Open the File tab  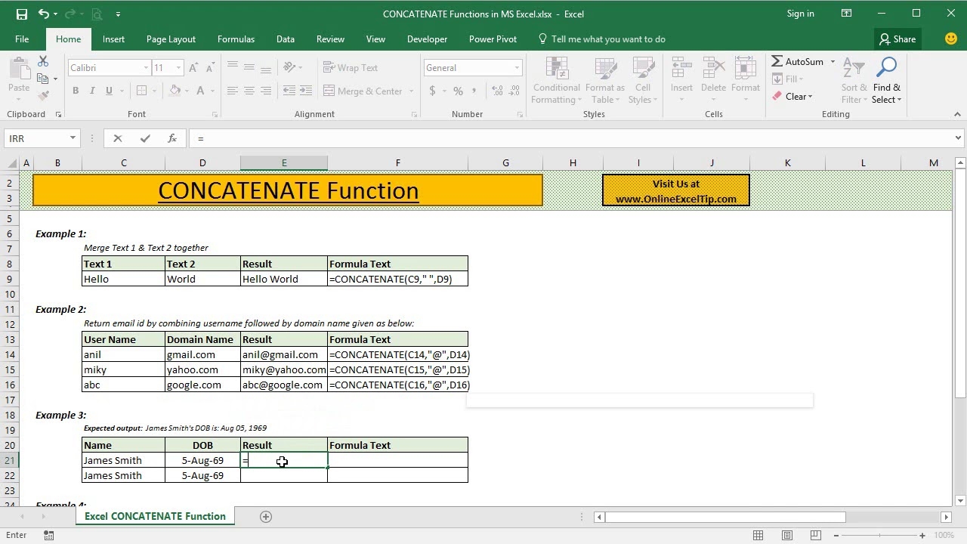coord(22,39)
